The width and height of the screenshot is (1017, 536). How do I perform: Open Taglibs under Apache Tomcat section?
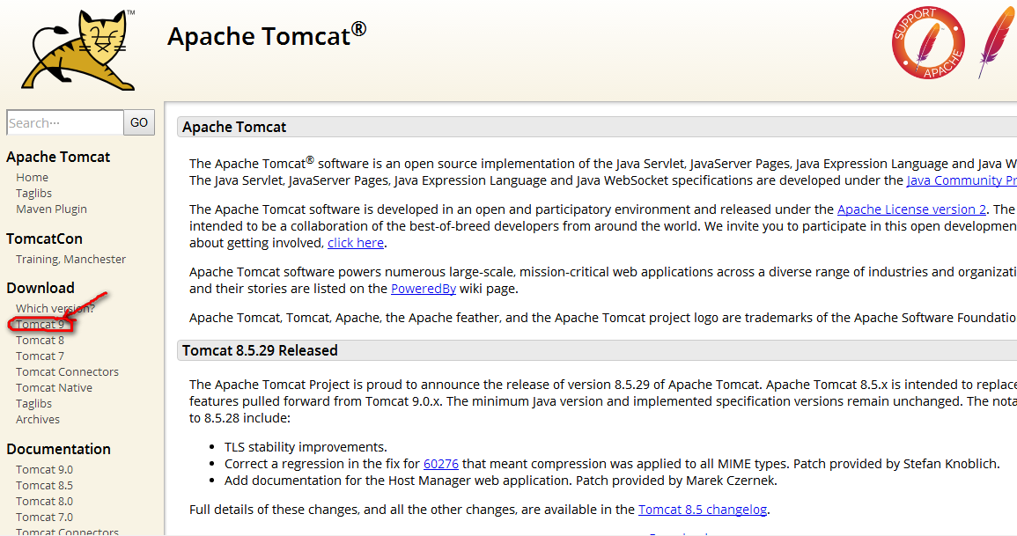33,193
